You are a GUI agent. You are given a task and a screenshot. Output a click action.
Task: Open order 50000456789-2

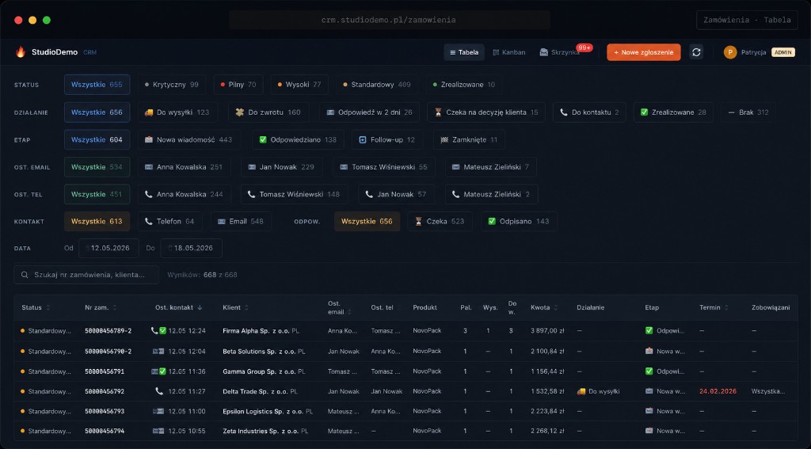click(108, 330)
